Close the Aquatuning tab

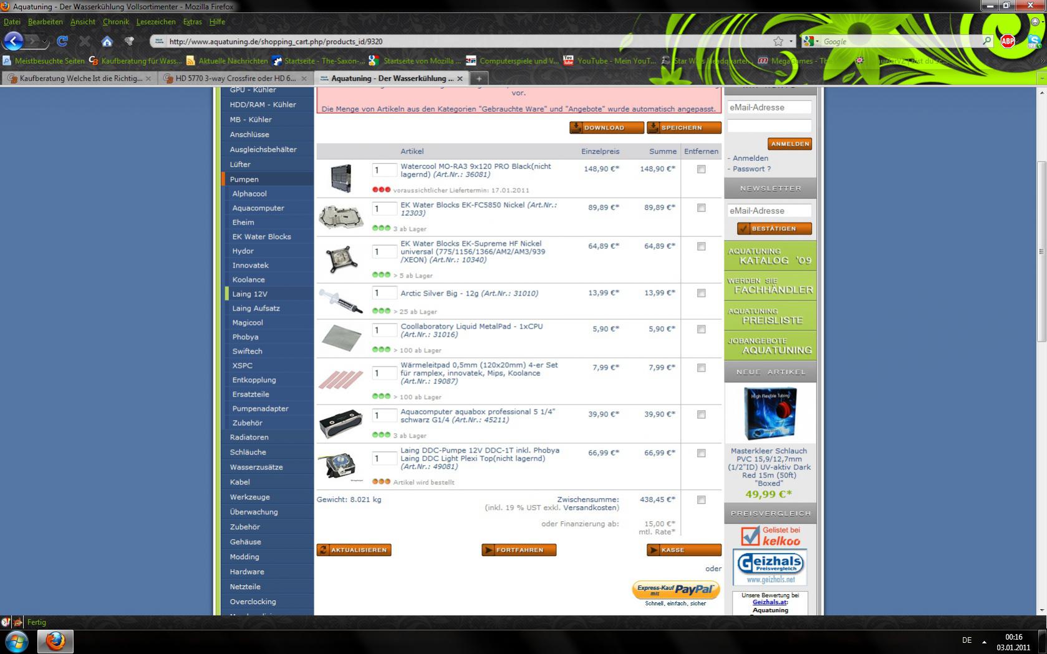460,79
